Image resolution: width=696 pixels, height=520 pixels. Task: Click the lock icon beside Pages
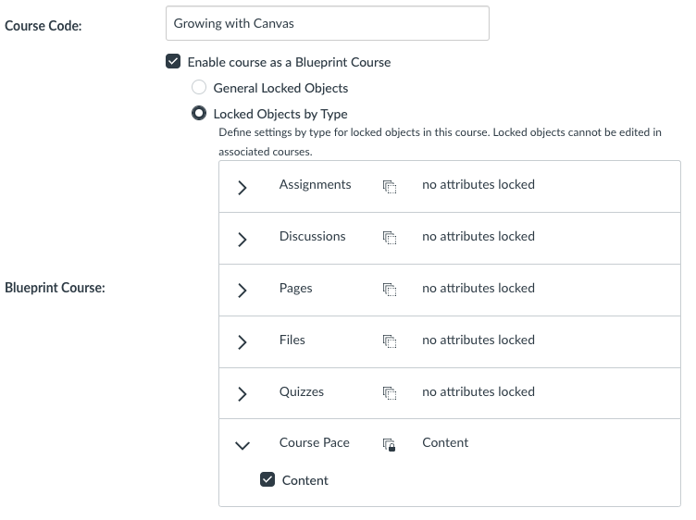(390, 290)
